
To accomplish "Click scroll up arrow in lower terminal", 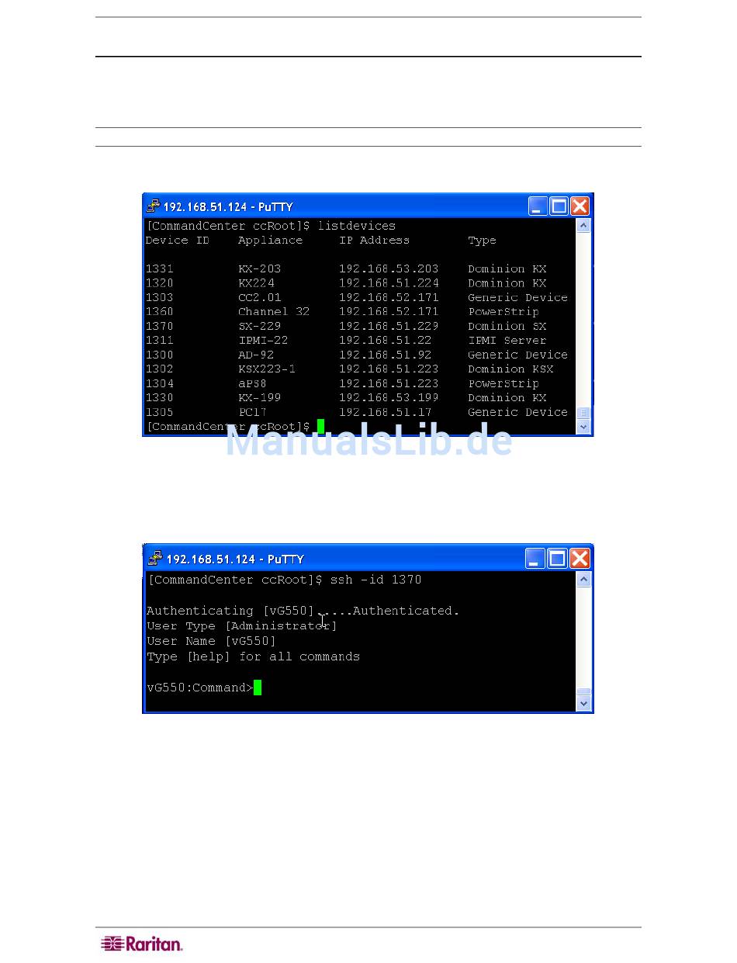I will [584, 579].
